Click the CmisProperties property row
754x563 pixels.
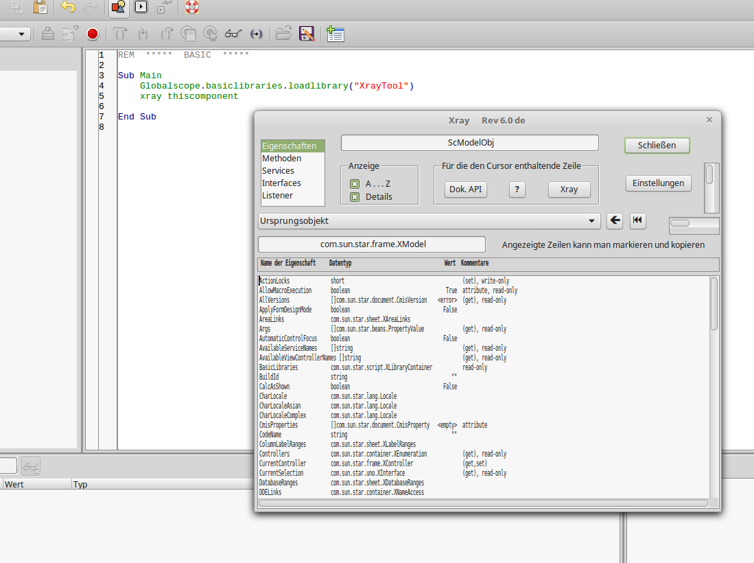click(x=484, y=426)
